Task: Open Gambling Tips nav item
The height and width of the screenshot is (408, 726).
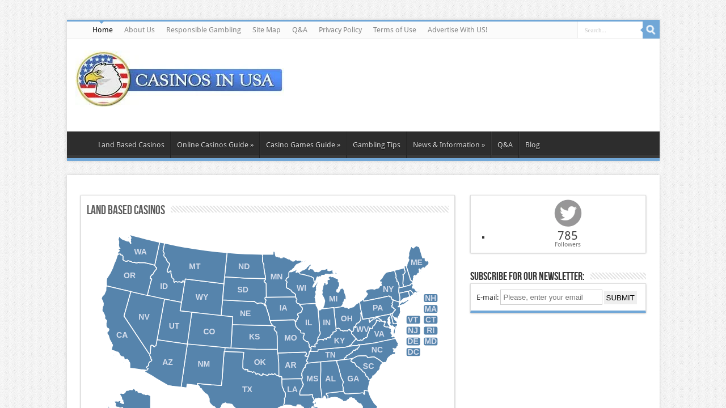Action: click(377, 145)
